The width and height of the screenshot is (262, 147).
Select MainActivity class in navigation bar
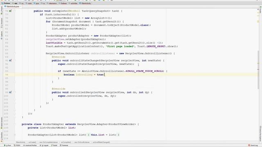click(85, 3)
